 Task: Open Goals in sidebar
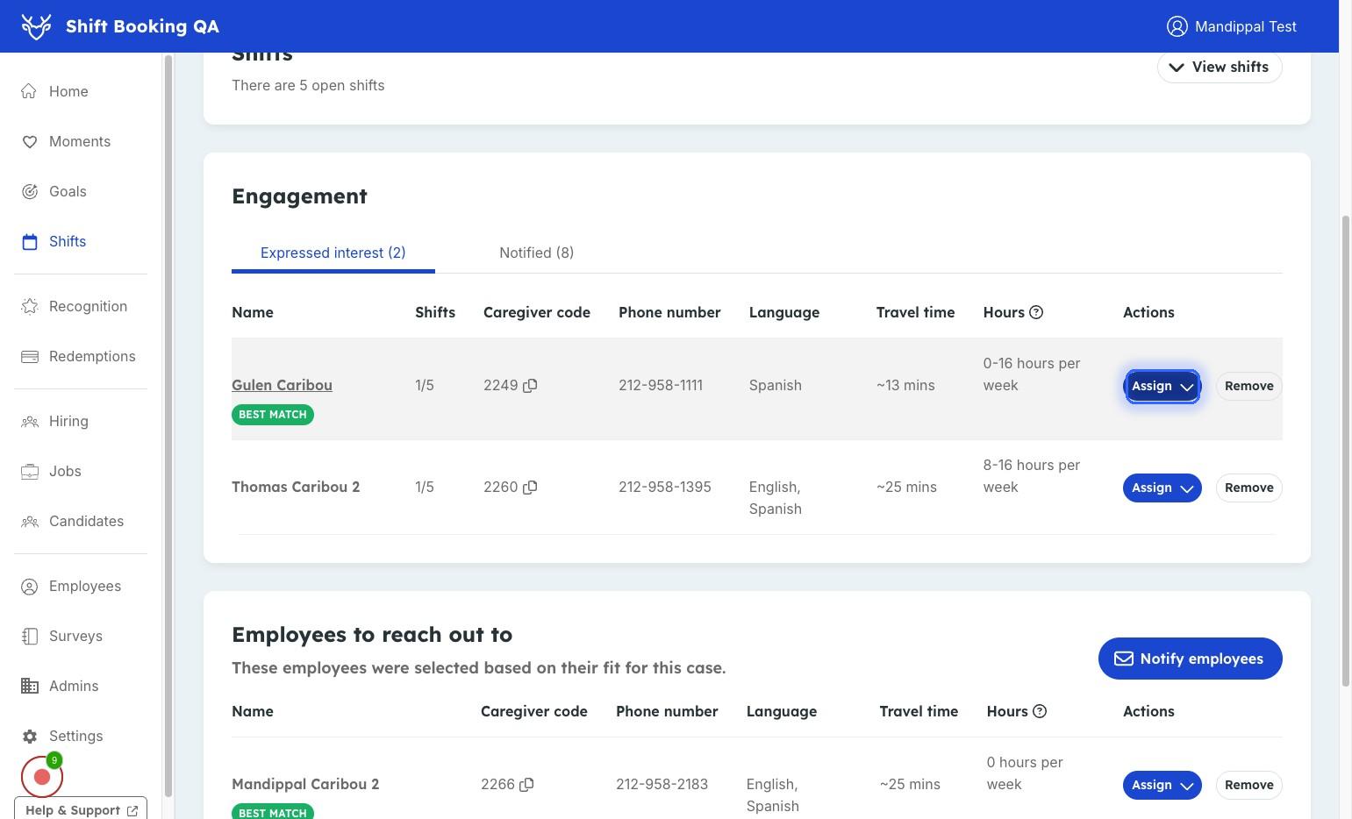point(68,191)
